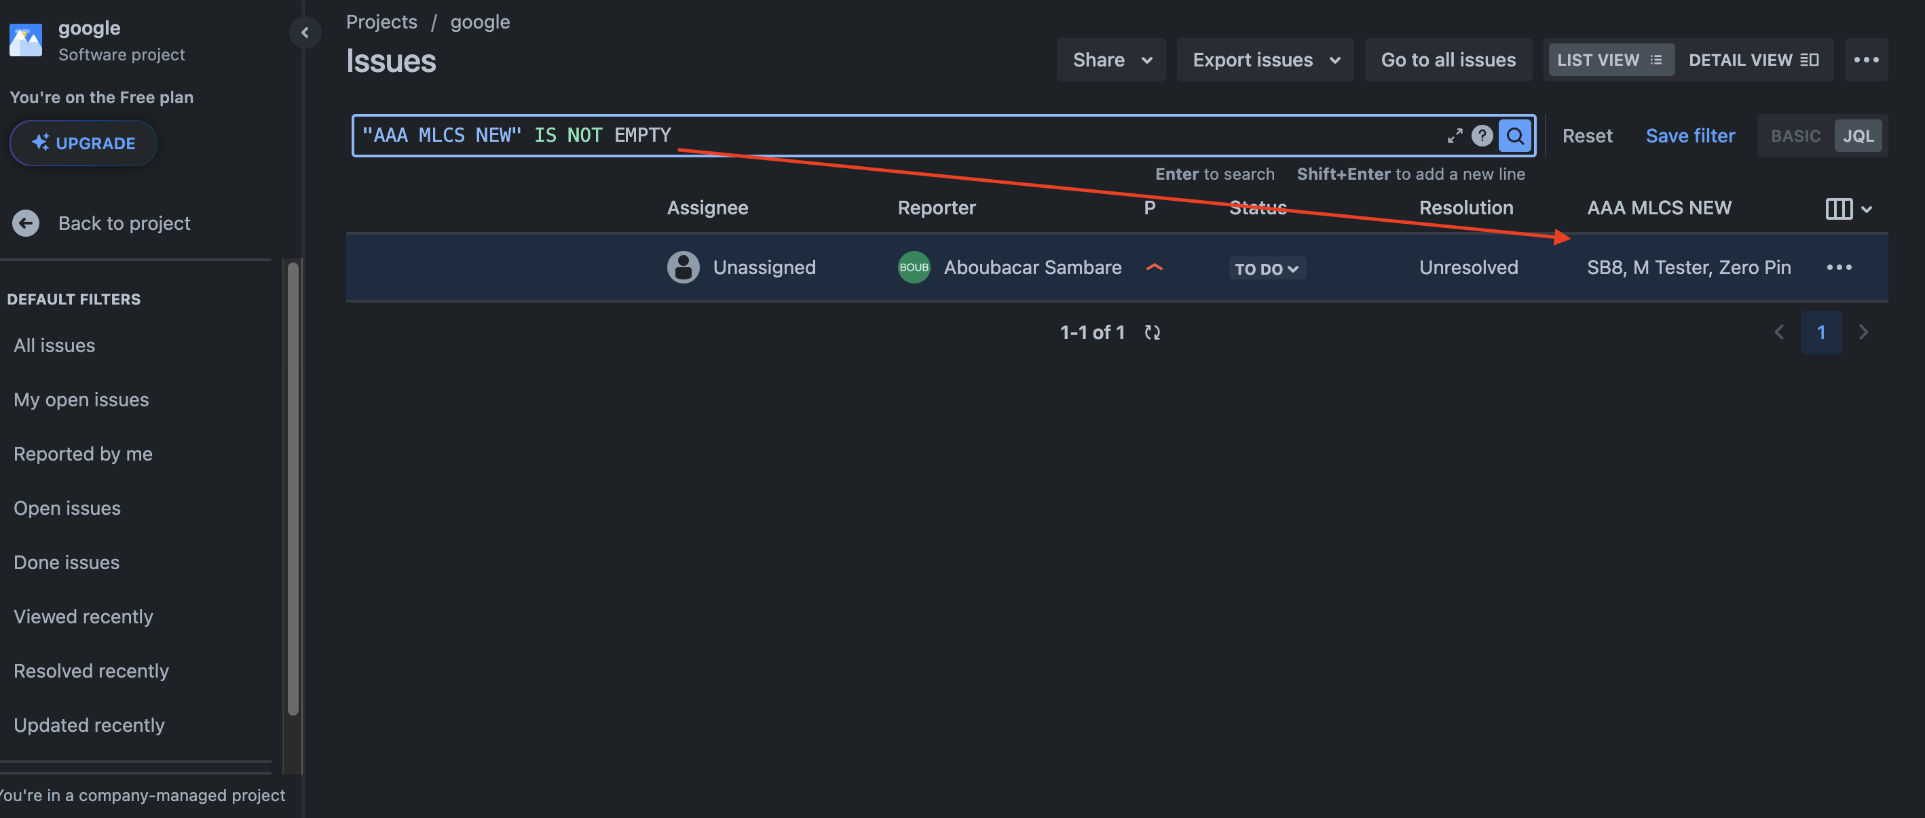Sort by the Assignee column header
Screen dimensions: 1925x818
[707, 208]
